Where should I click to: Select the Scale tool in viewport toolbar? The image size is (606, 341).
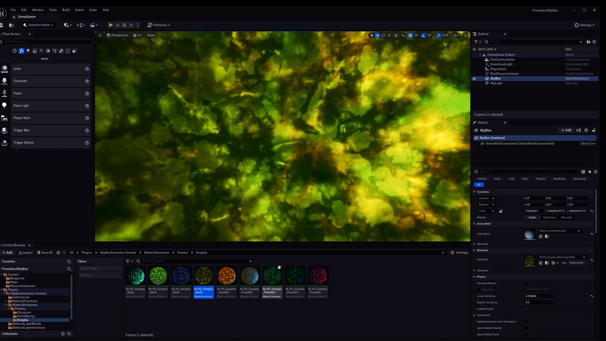(x=389, y=35)
